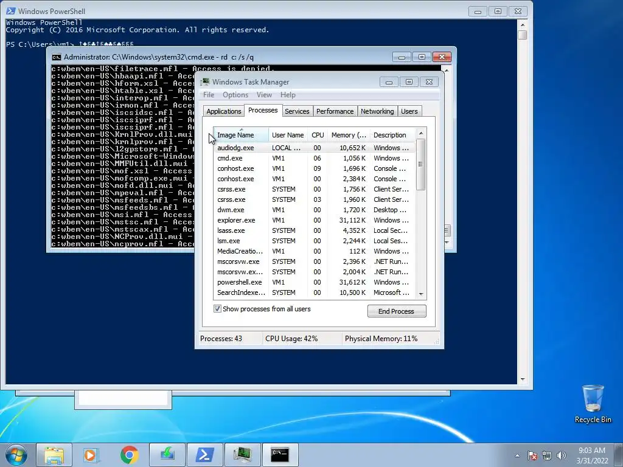Open Google Chrome from the taskbar
Screen dimensions: 623x467
(x=129, y=455)
